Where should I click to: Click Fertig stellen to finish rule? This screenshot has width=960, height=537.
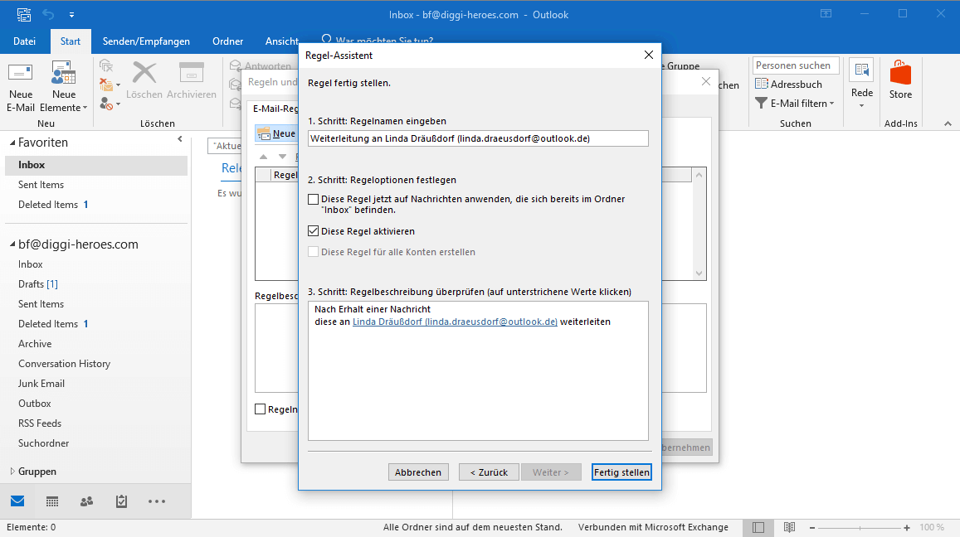(x=621, y=472)
